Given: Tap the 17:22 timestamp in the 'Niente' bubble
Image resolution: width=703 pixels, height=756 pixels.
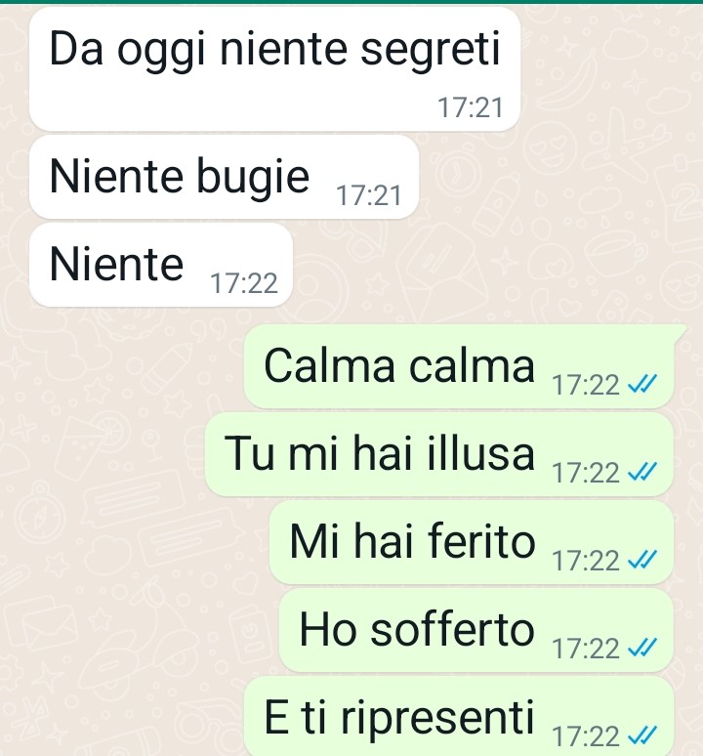Looking at the screenshot, I should pos(244,283).
